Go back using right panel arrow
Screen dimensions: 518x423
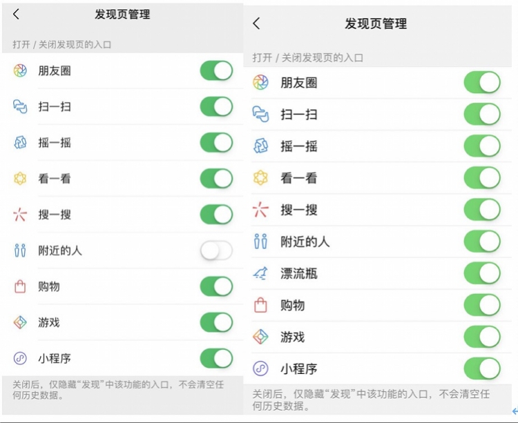pyautogui.click(x=257, y=23)
